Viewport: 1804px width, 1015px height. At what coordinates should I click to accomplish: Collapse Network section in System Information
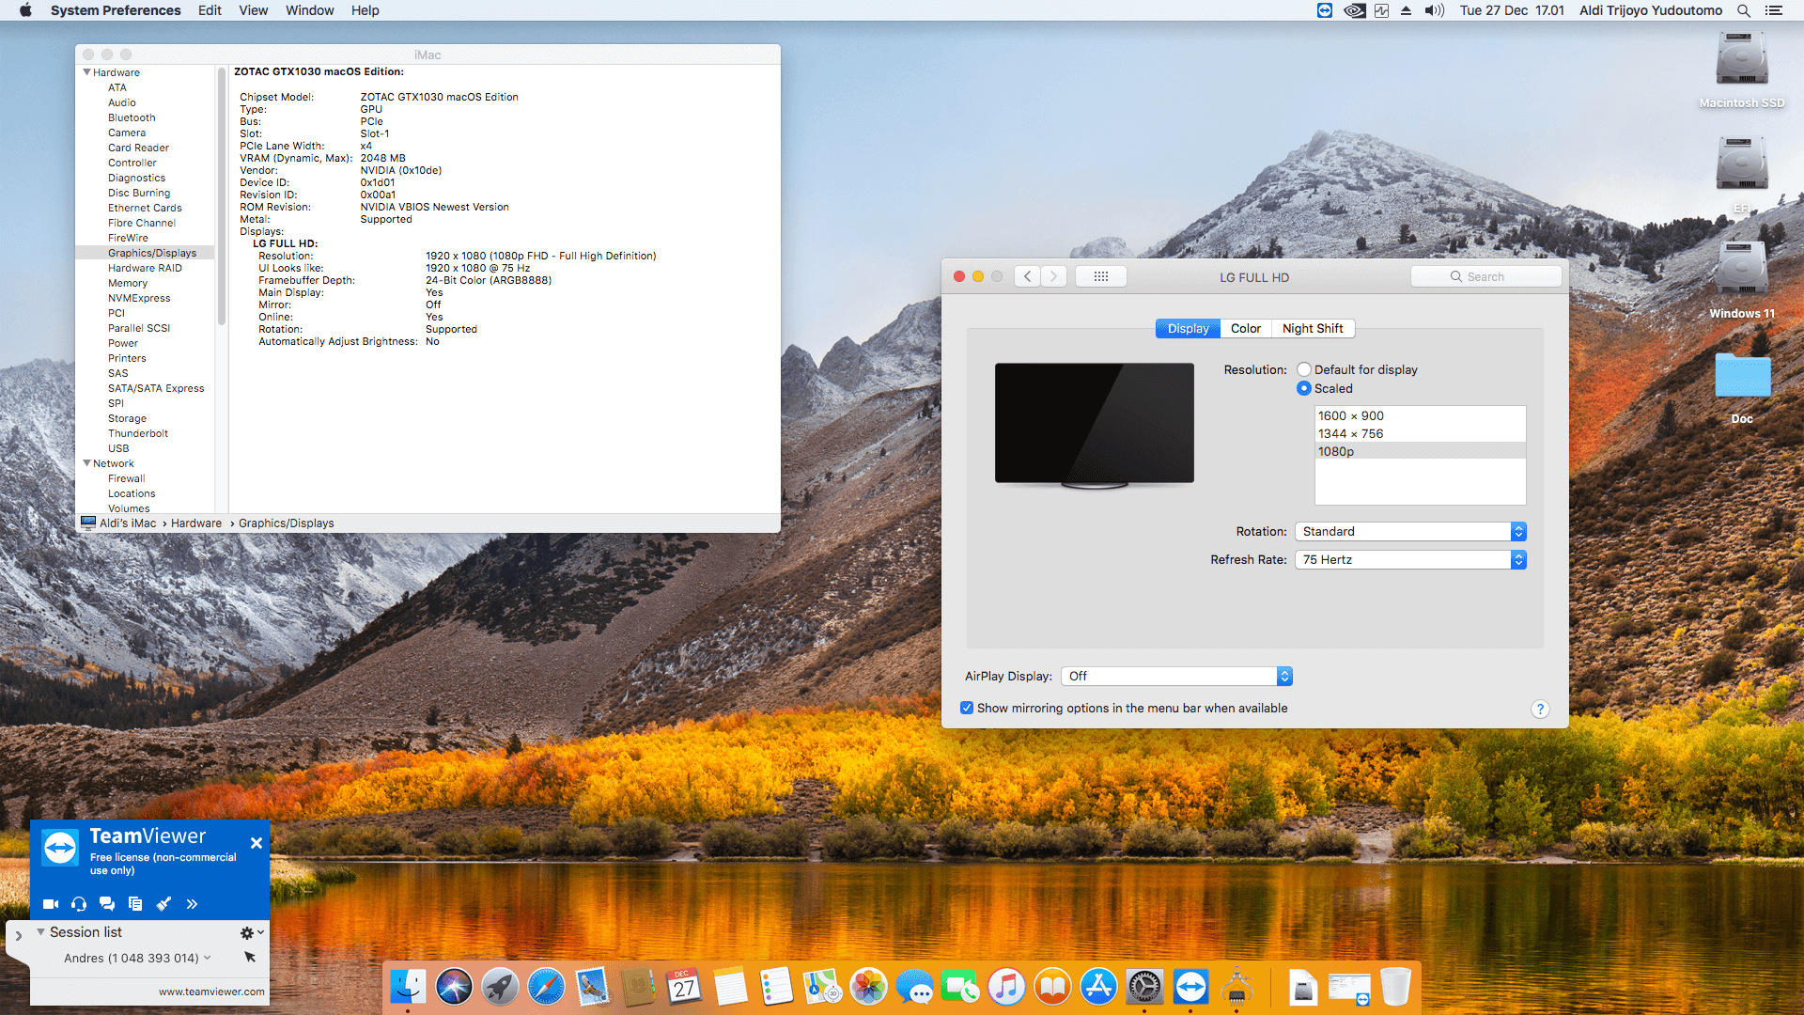tap(87, 463)
